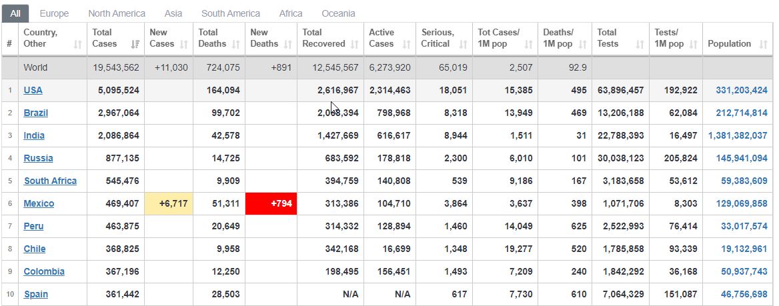The width and height of the screenshot is (779, 306).
Task: Sort by Total Deaths column arrows
Action: (x=236, y=45)
